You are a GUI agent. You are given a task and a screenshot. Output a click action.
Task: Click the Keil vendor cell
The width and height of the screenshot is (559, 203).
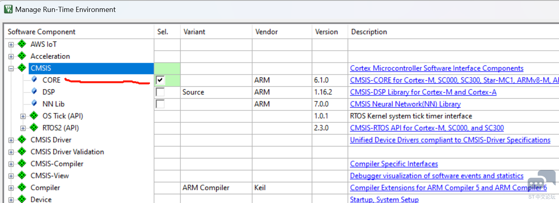click(282, 187)
